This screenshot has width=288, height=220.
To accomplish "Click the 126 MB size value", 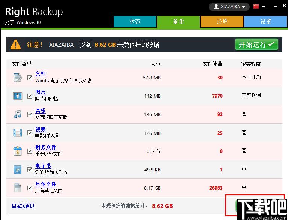I will click(152, 133).
